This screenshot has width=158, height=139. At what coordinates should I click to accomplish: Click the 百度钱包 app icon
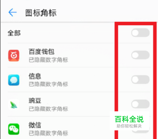tap(14, 56)
